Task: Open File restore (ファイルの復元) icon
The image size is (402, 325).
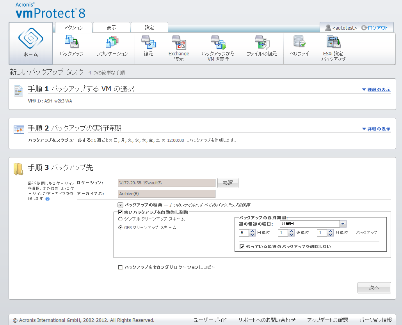Action: tap(261, 42)
